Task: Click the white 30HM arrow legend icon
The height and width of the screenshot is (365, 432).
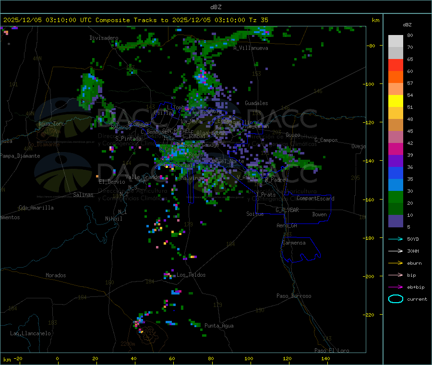Action: tap(396, 251)
